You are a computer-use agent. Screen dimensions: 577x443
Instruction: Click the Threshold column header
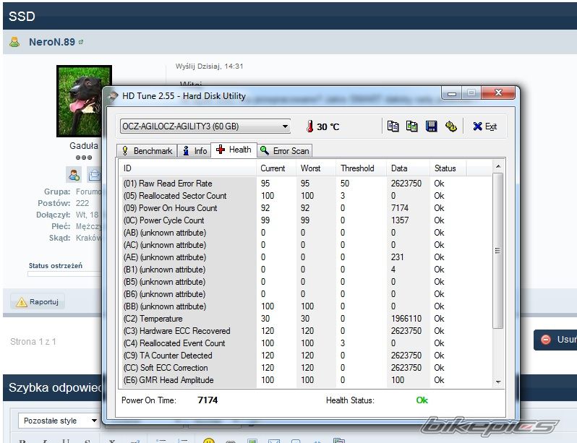357,168
